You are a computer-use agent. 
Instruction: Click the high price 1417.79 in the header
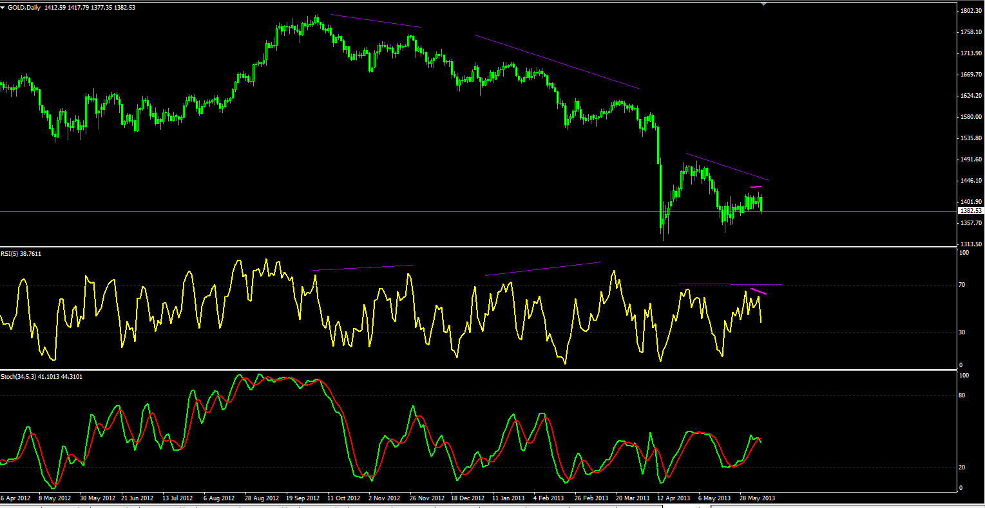[x=79, y=7]
